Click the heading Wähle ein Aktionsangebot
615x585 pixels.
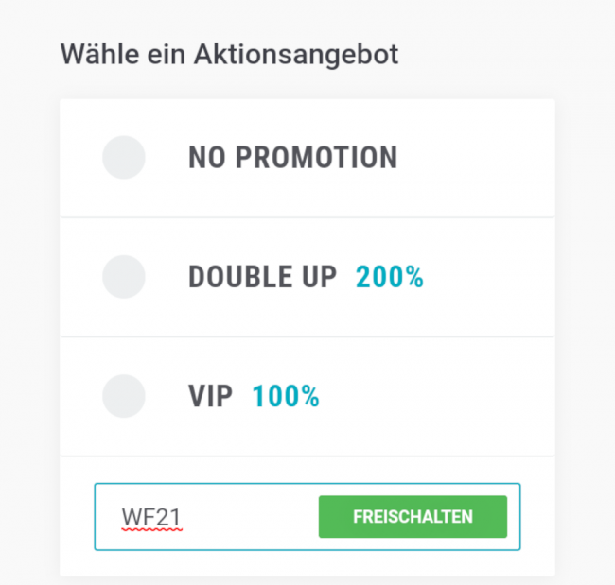230,54
